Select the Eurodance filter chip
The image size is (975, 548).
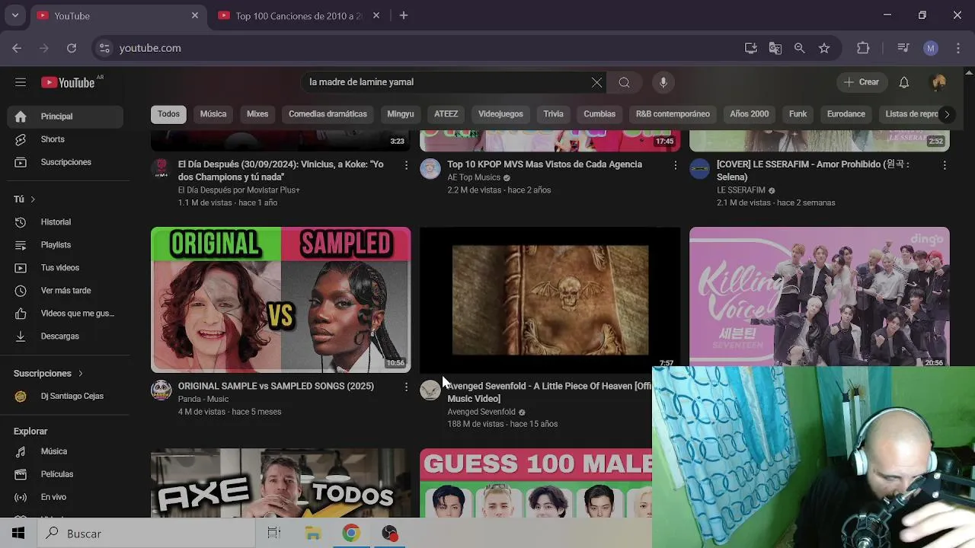pos(846,114)
